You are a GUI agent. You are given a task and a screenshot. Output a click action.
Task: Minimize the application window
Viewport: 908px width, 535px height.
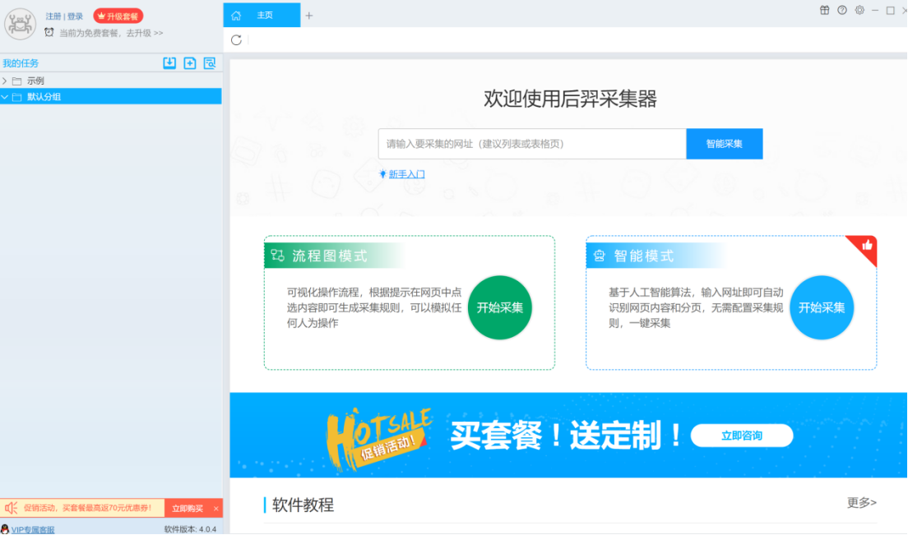tap(875, 11)
